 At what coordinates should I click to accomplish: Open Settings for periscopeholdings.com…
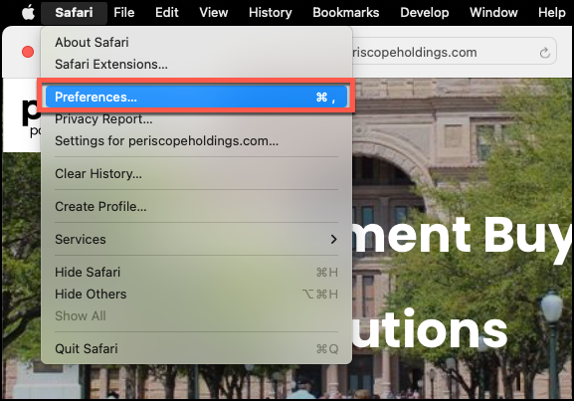(x=196, y=141)
